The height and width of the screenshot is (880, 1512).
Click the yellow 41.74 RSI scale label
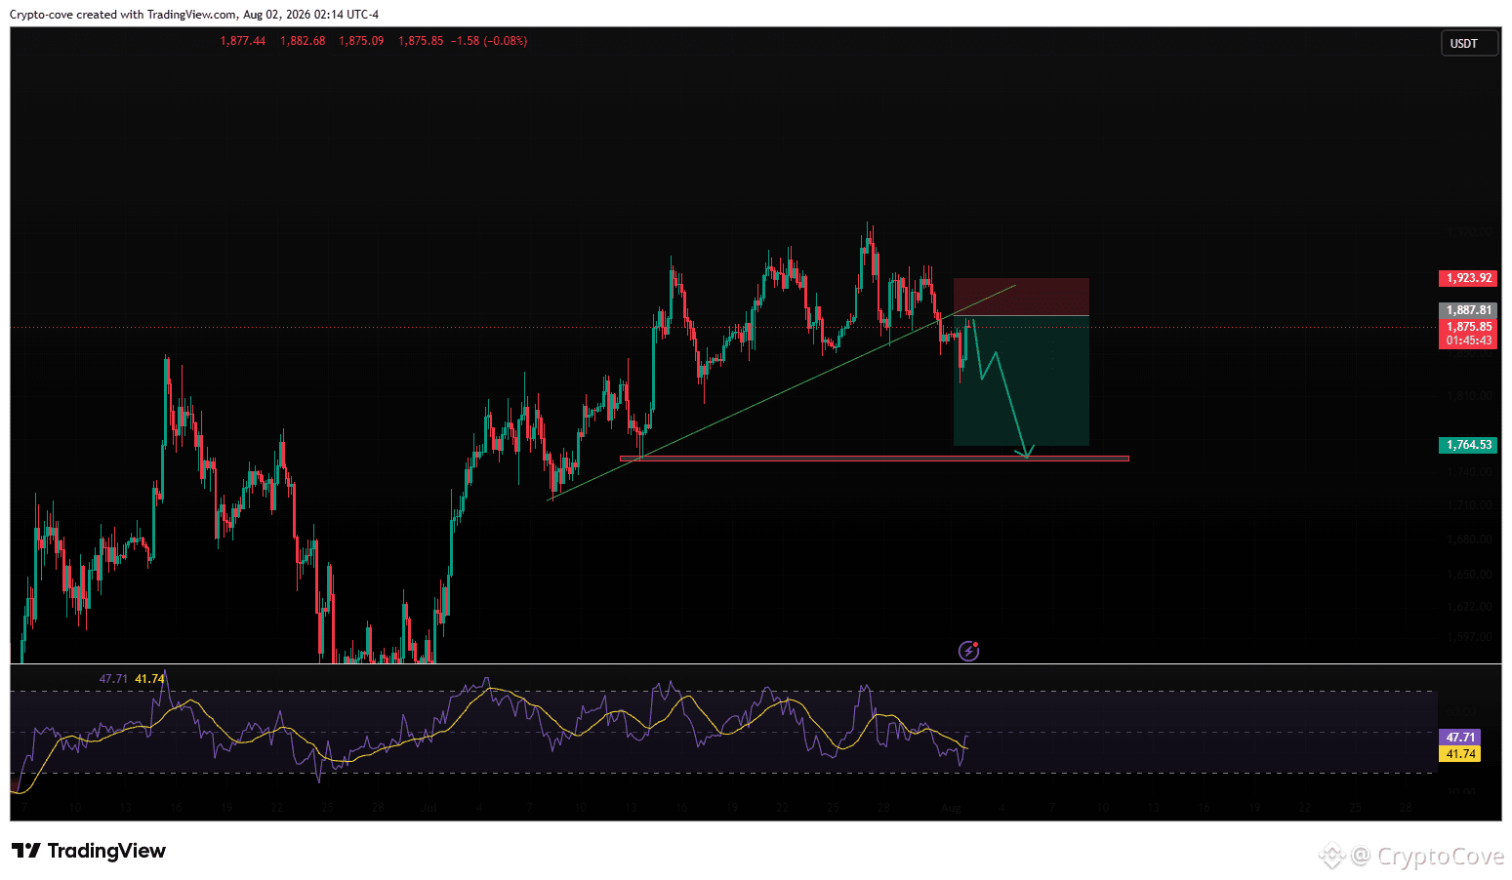(x=1460, y=754)
